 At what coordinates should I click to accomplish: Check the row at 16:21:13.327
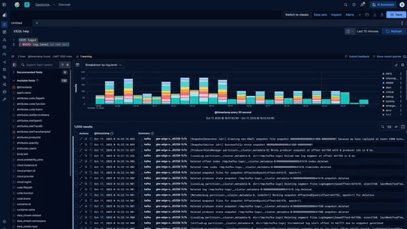tap(76, 150)
